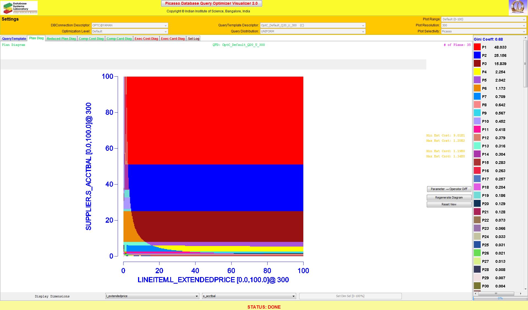
Task: Open the DBConnection Descriptor dropdown
Action: [x=130, y=25]
